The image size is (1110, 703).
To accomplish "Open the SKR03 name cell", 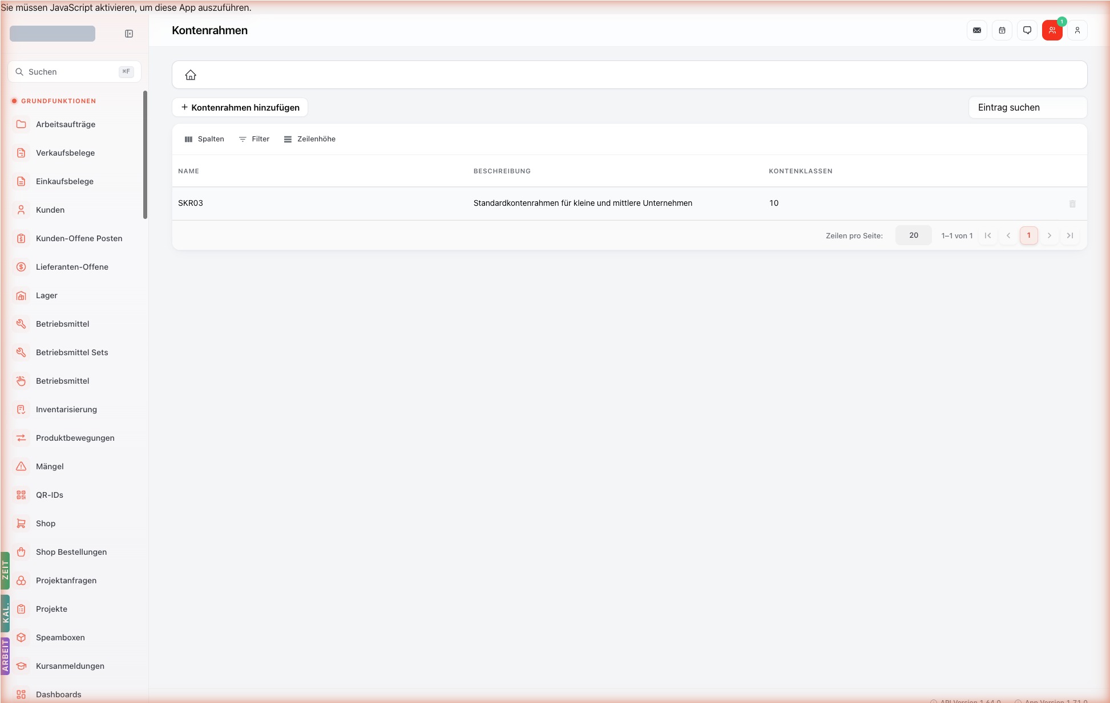I will click(x=191, y=203).
